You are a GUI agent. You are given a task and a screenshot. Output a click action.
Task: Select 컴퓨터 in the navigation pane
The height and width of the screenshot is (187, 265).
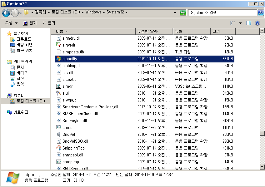pyautogui.click(x=19, y=95)
